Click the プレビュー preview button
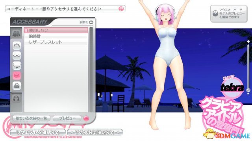Image resolution: width=252 pixels, height=141 pixels. [x=67, y=118]
